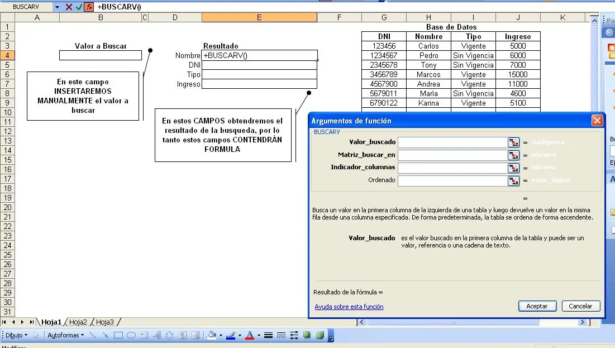
Task: Choose the Rectangle shape tool
Action: click(118, 335)
